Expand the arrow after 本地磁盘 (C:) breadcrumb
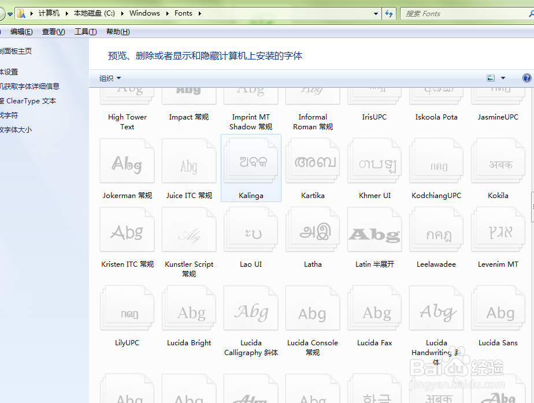534x403 pixels. coord(122,13)
